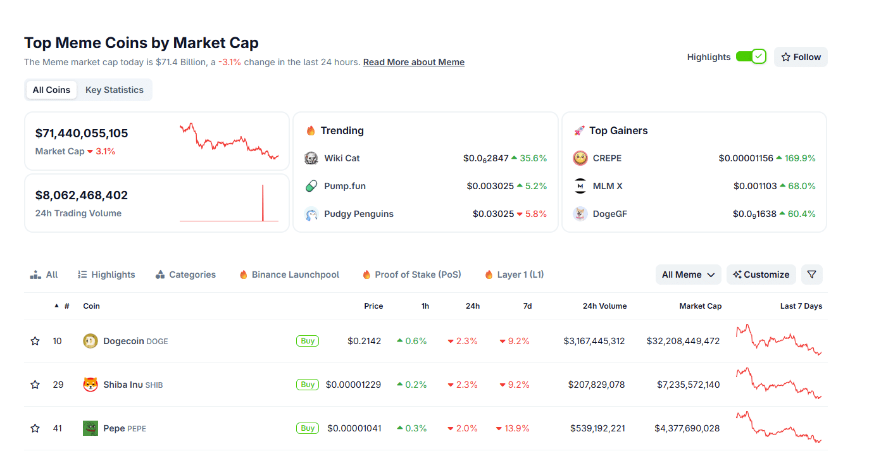This screenshot has width=893, height=451.
Task: Open the All Meme dropdown
Action: (x=688, y=275)
